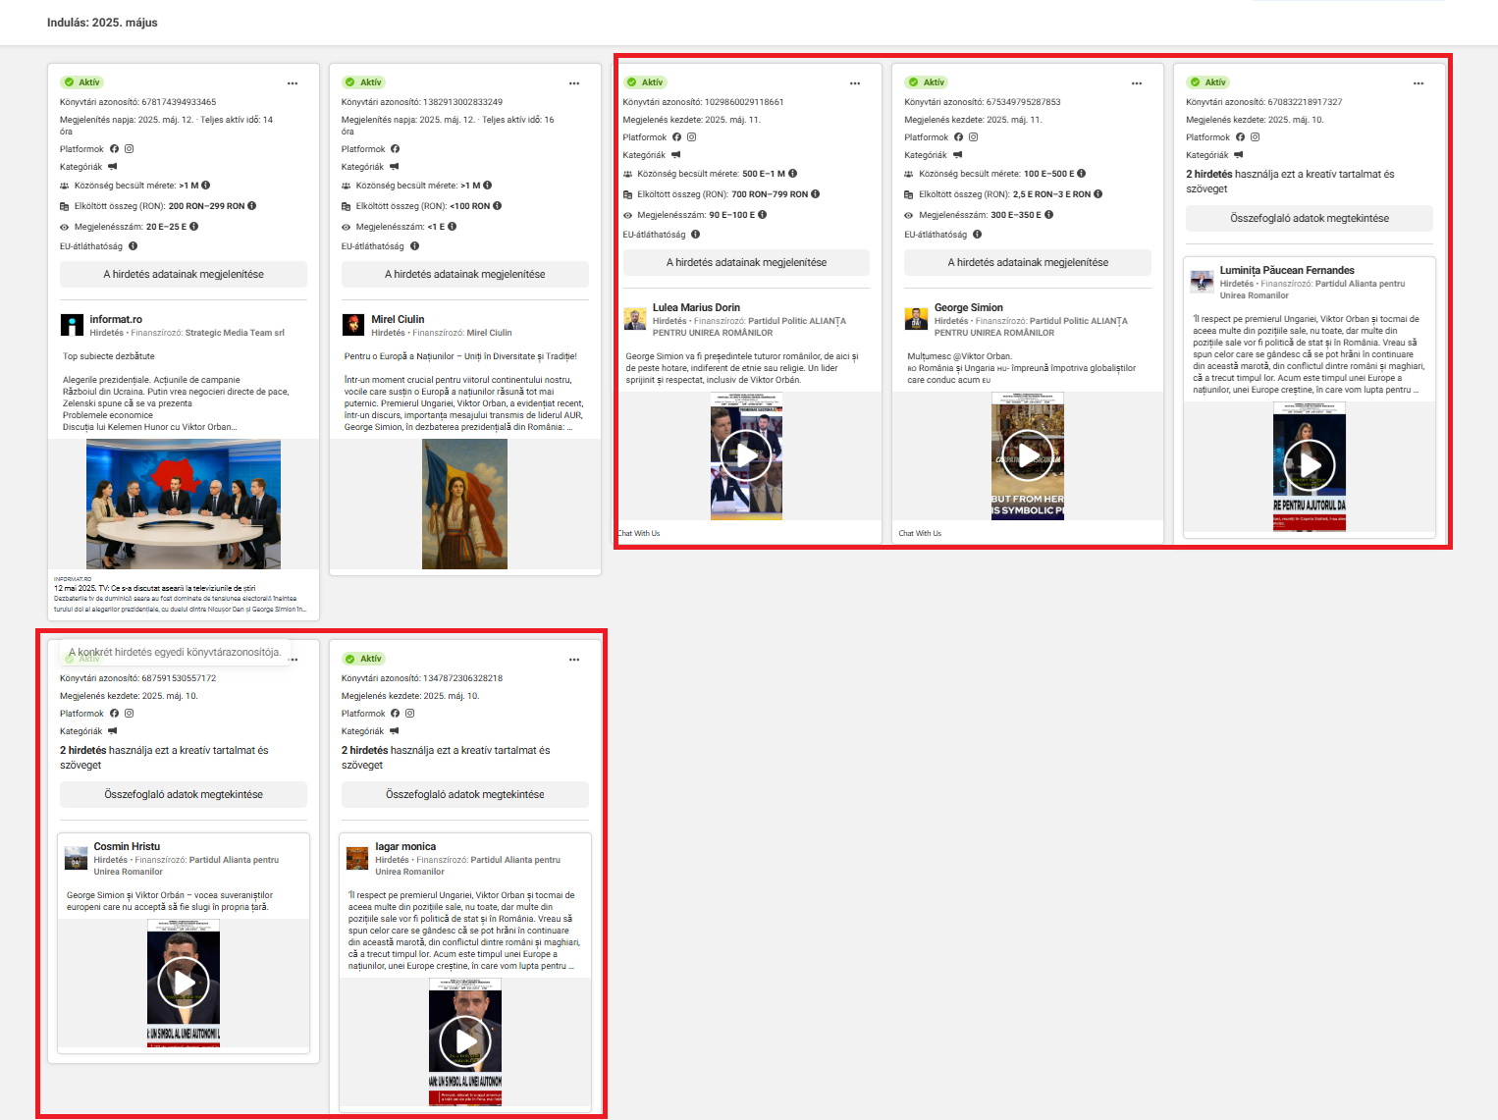The image size is (1498, 1120).
Task: Play the Iagar monica ad video
Action: coord(465,1041)
